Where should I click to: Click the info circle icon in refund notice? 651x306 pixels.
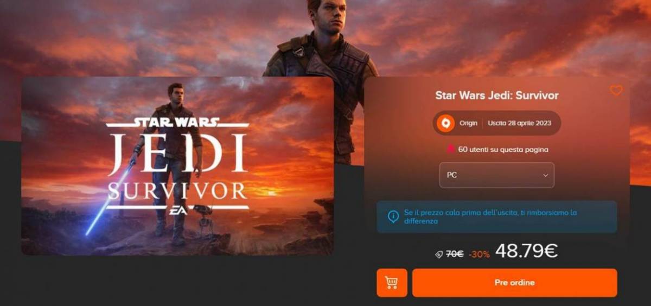pyautogui.click(x=393, y=217)
